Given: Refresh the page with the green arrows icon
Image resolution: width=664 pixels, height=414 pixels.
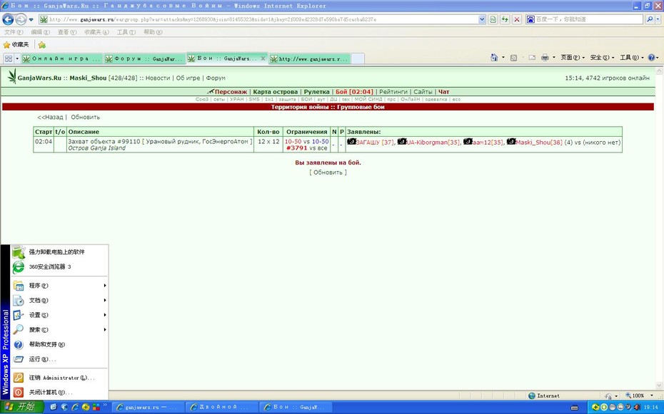Looking at the screenshot, I should (x=504, y=19).
